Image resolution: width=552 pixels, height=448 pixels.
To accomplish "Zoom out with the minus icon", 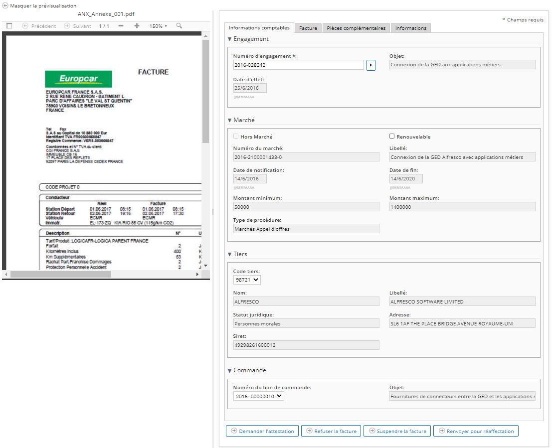I will click(121, 26).
